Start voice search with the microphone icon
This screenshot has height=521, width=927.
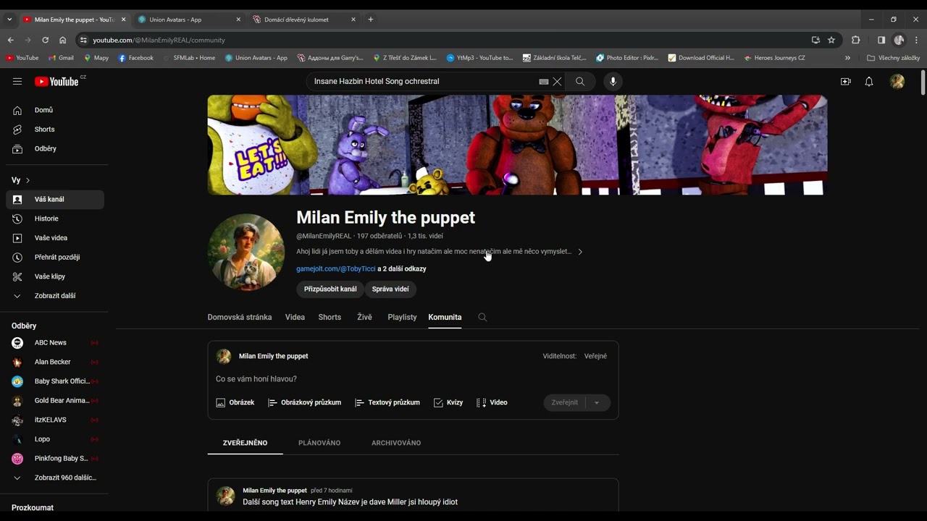coord(613,82)
